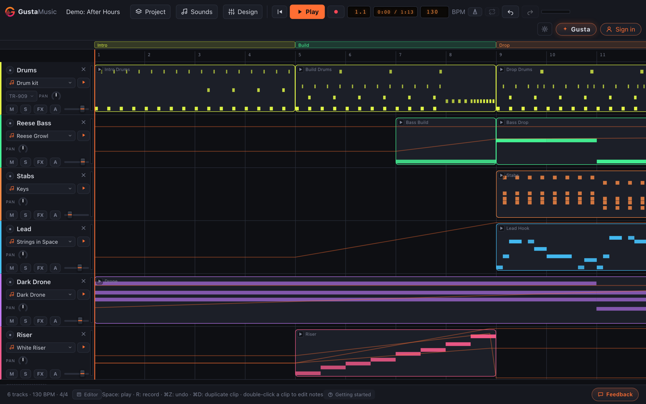Adjust the Drums volume slider

[76, 109]
